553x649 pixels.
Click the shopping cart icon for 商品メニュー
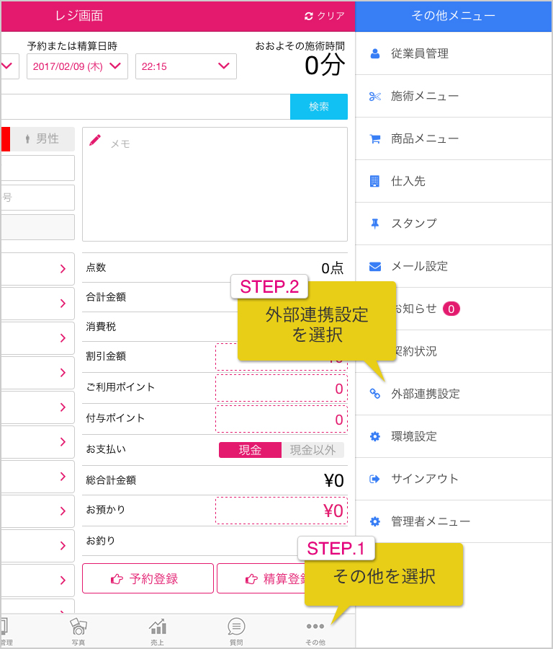(375, 139)
